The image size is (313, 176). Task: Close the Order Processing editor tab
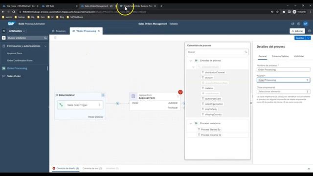click(x=99, y=31)
